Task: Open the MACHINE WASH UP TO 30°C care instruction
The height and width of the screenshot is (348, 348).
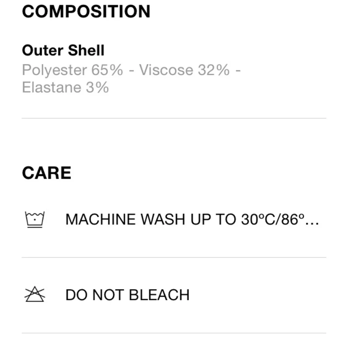Action: (192, 220)
